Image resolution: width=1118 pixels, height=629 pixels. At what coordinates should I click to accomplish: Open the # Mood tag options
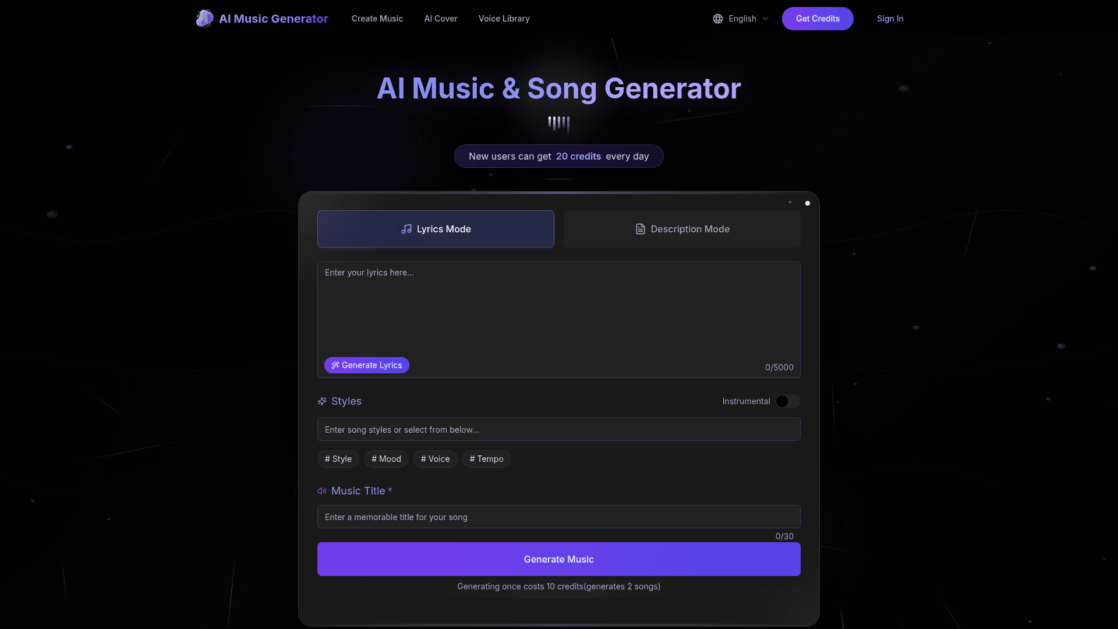coord(386,459)
